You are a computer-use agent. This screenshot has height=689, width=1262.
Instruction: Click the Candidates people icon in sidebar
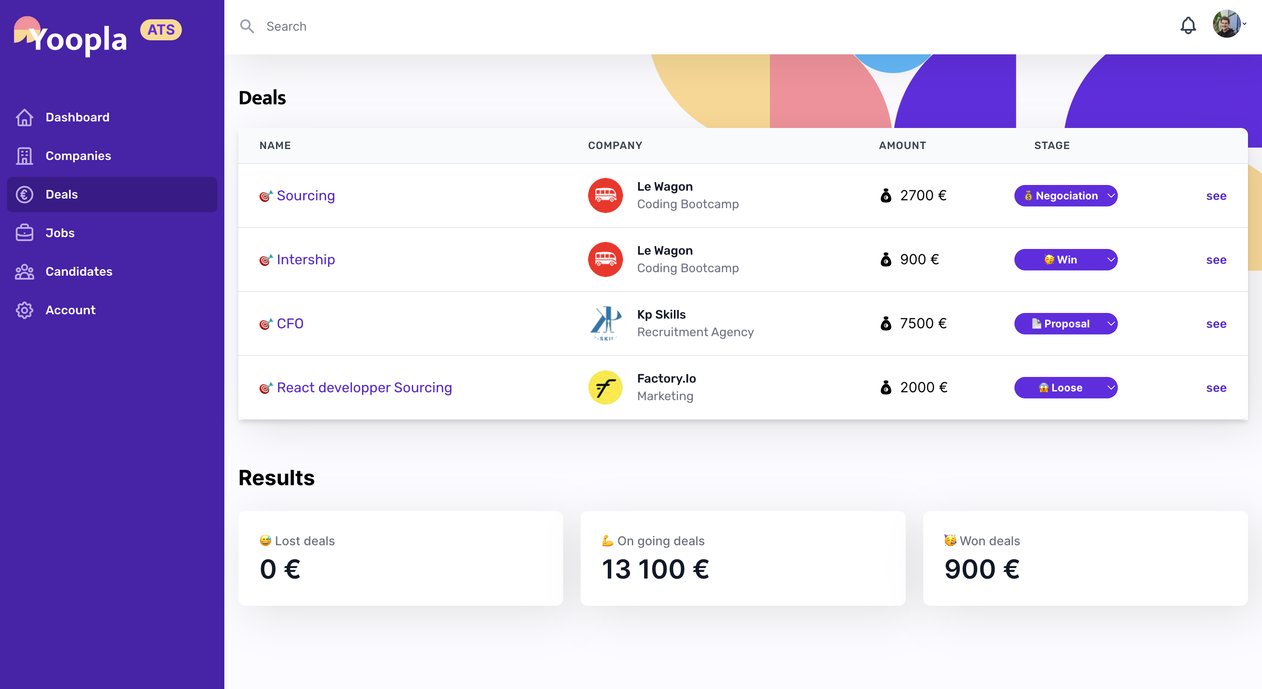tap(25, 271)
